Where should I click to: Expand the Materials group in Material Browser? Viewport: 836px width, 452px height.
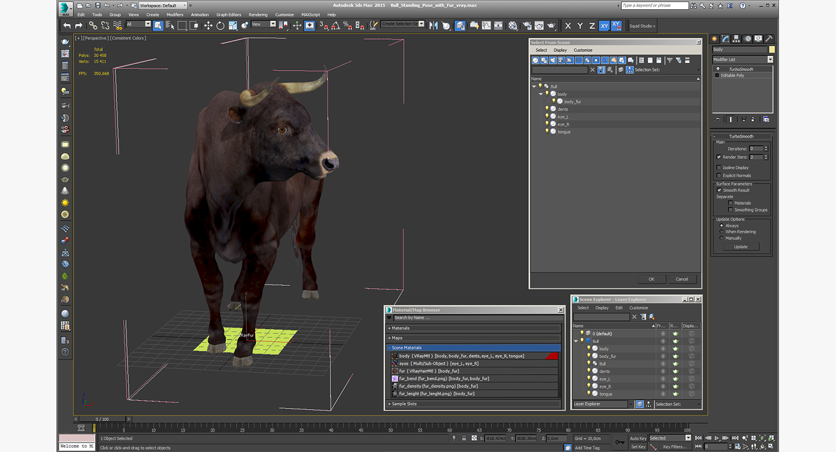click(x=473, y=328)
